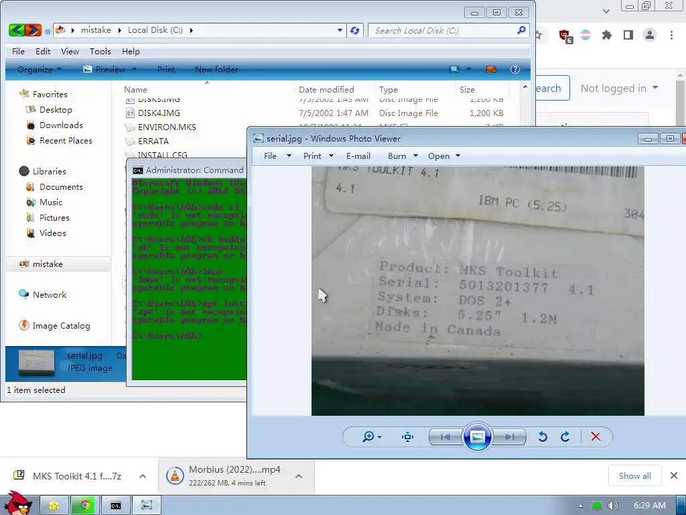686x515 pixels.
Task: Select DISK4.IMG file row
Action: (315, 113)
